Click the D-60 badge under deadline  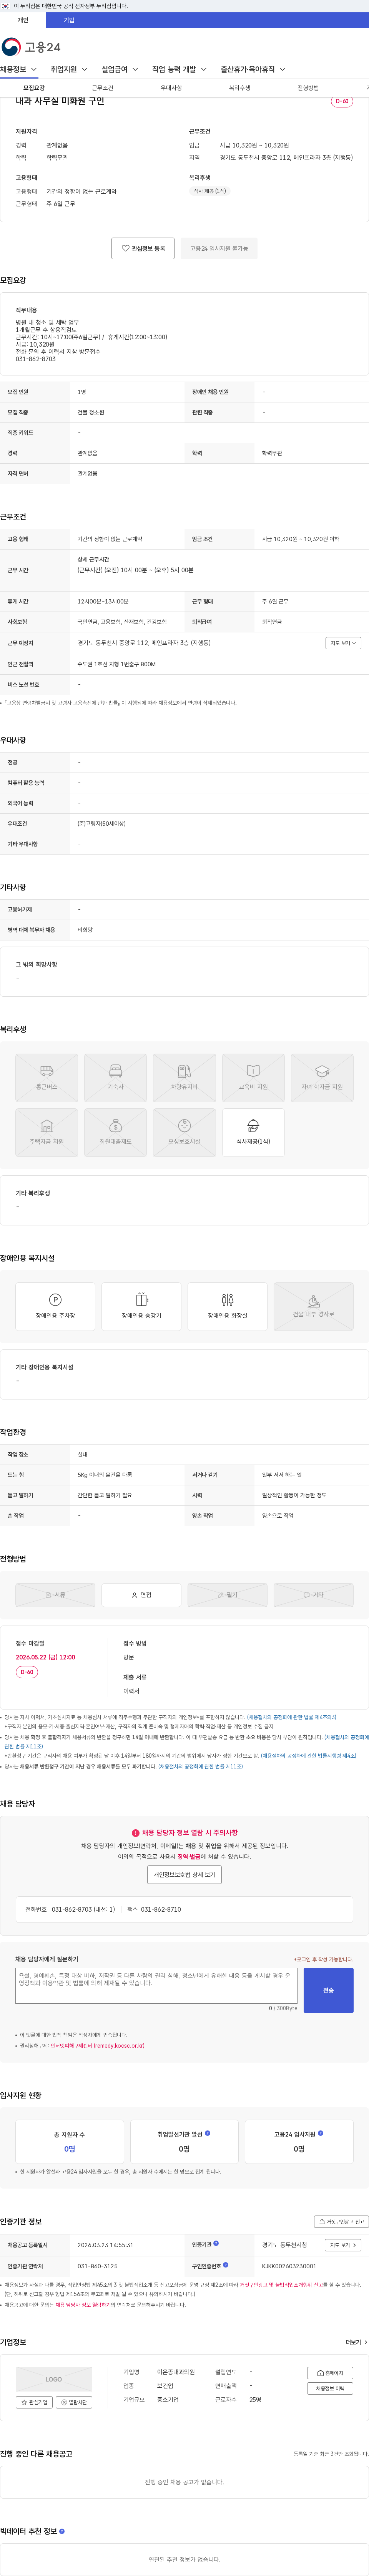point(27,1672)
